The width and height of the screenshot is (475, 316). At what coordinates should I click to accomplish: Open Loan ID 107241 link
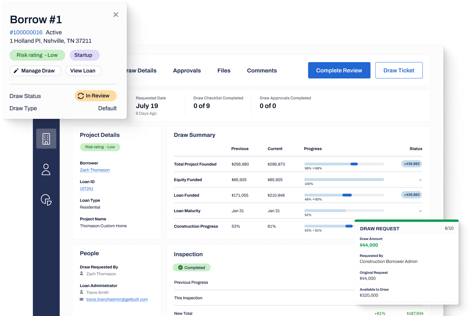[86, 189]
